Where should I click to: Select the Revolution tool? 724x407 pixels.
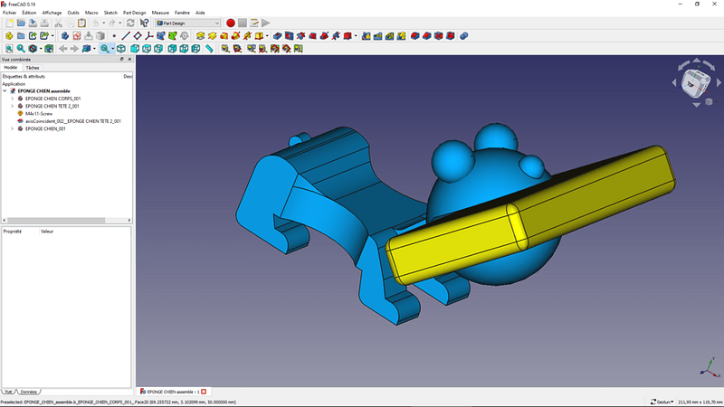(x=212, y=36)
